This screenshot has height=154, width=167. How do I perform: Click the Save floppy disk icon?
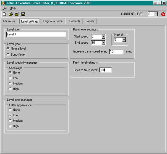click(23, 14)
